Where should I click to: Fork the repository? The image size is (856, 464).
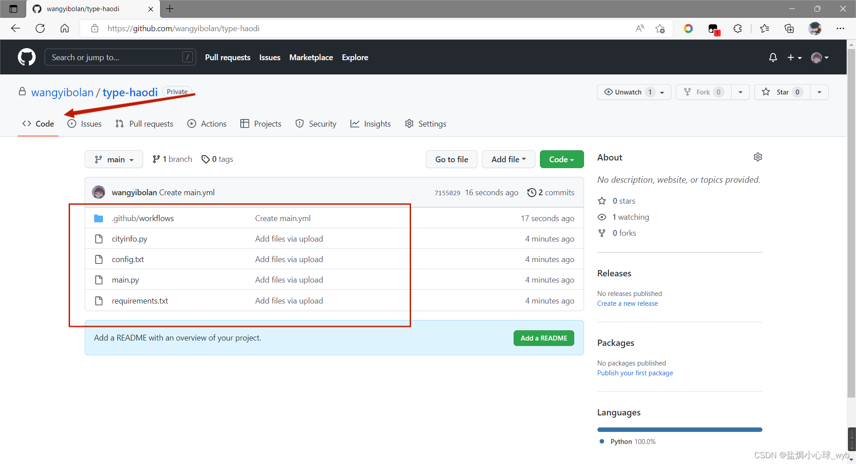[704, 92]
